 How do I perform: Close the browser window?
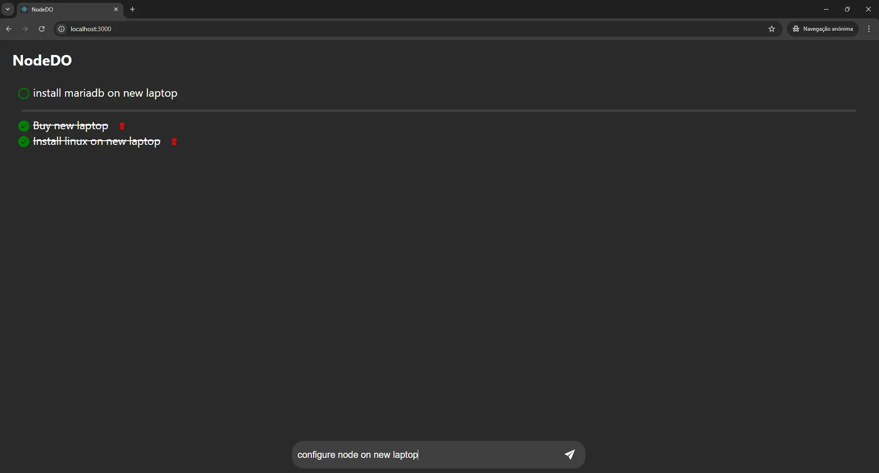coord(868,9)
